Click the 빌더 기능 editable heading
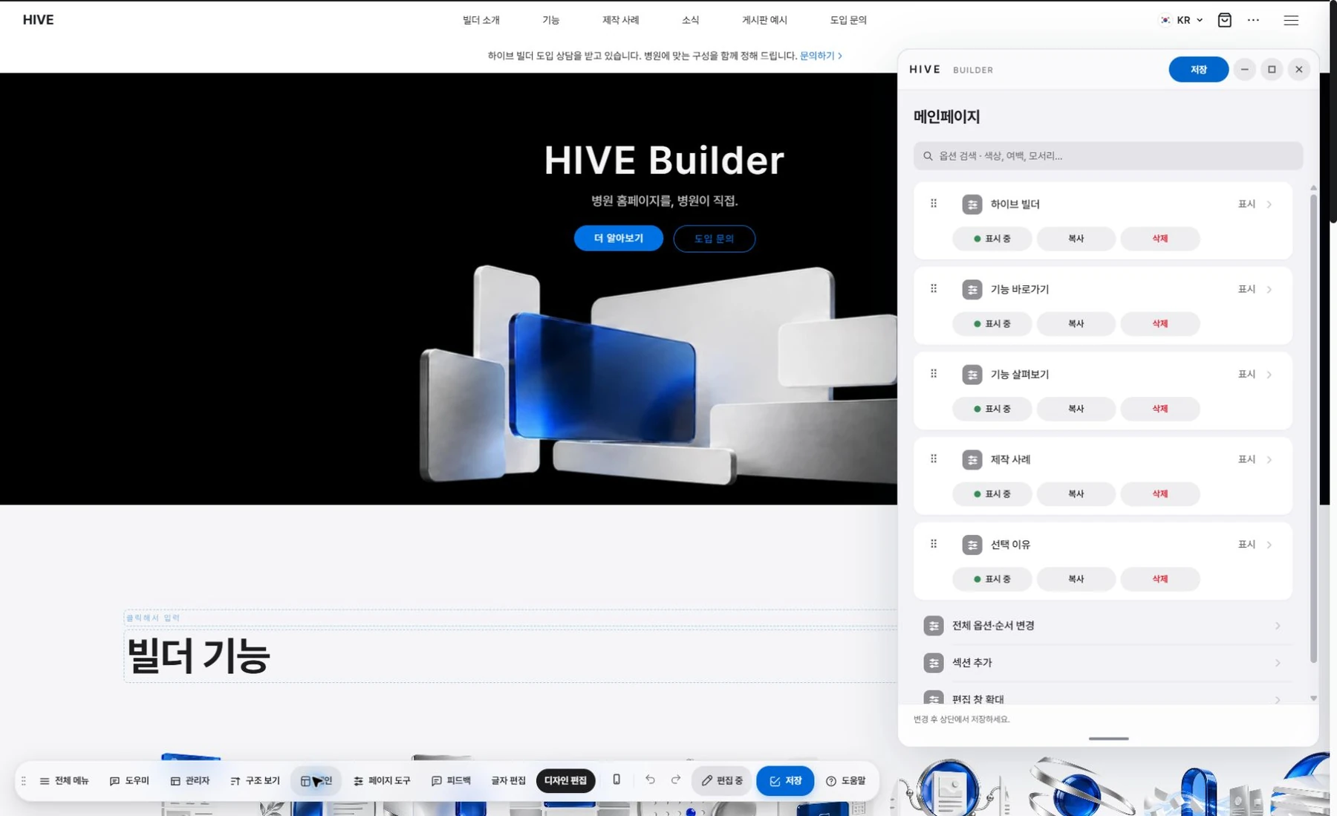Image resolution: width=1337 pixels, height=816 pixels. pyautogui.click(x=198, y=655)
